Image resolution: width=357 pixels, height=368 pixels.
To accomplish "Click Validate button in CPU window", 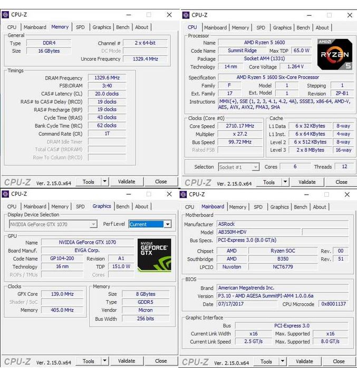I will click(x=307, y=182).
